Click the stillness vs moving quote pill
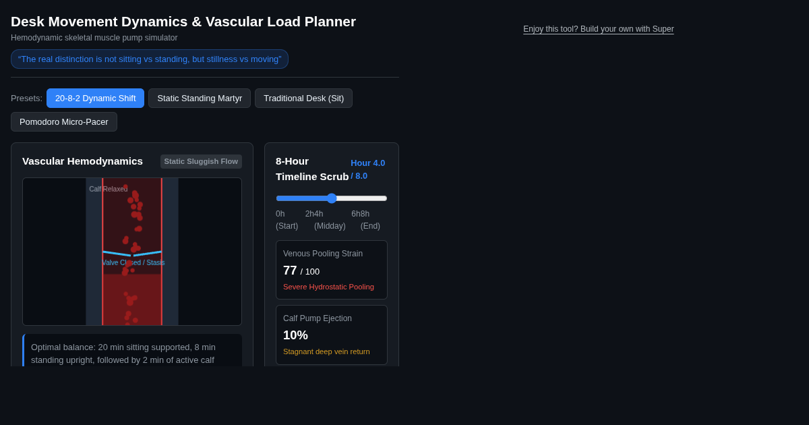This screenshot has width=809, height=425. click(x=150, y=59)
